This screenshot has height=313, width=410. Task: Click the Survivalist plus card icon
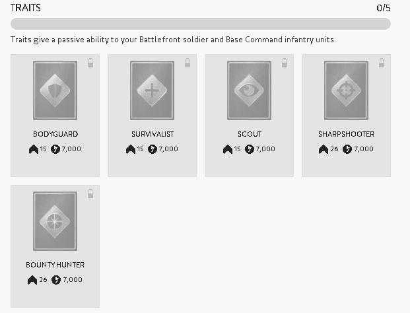[152, 90]
